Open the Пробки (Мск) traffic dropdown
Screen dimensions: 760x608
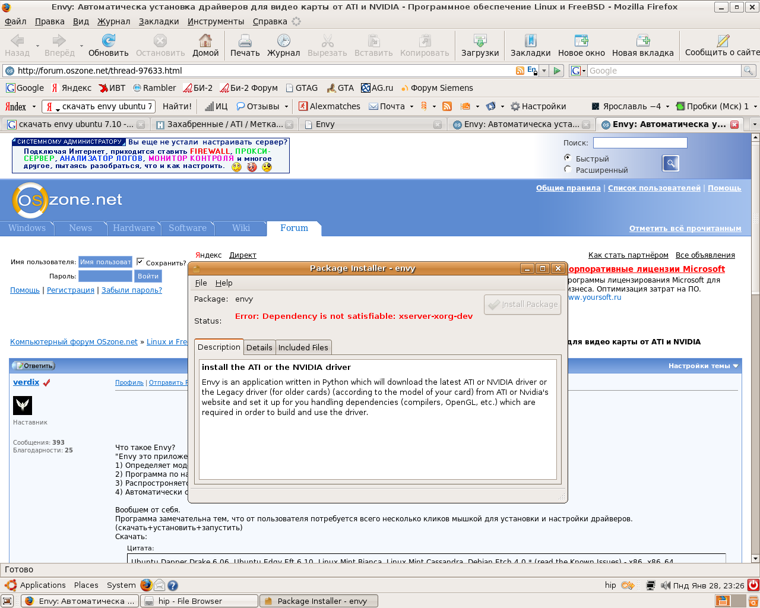click(755, 106)
